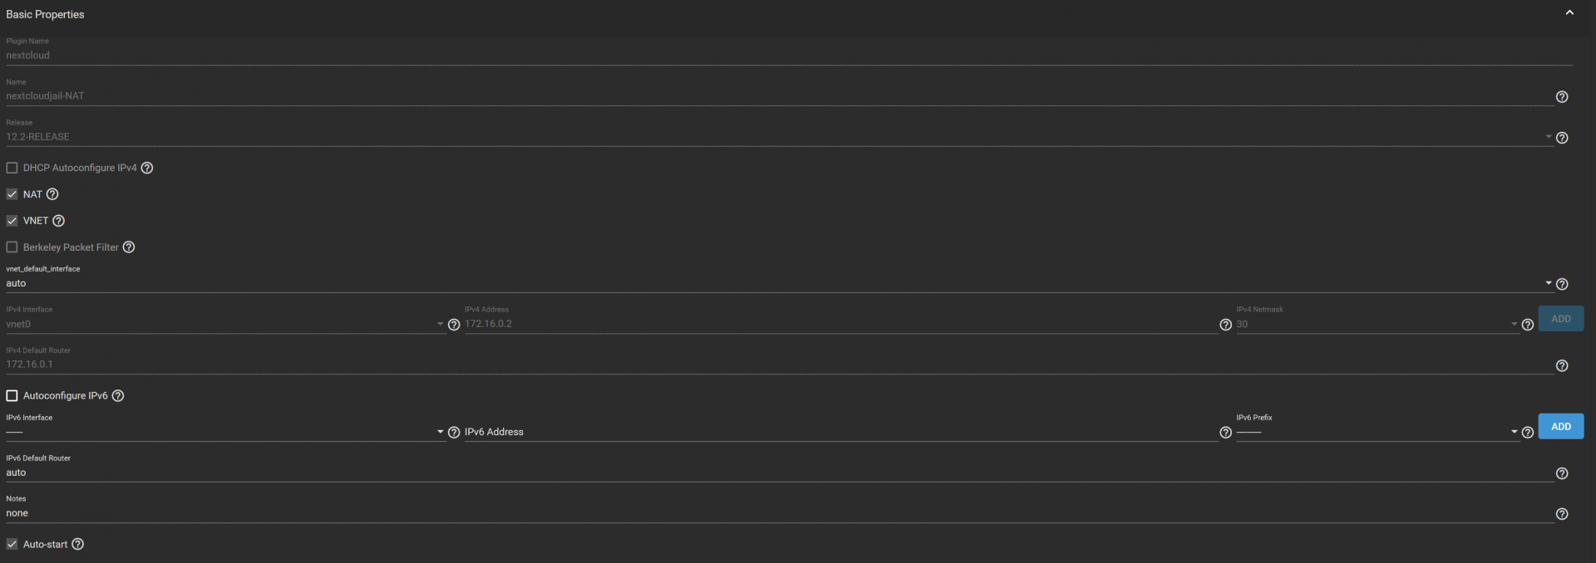Open help for DHCP Autoconfigure IPv4
Viewport: 1596px width, 563px height.
pyautogui.click(x=147, y=168)
